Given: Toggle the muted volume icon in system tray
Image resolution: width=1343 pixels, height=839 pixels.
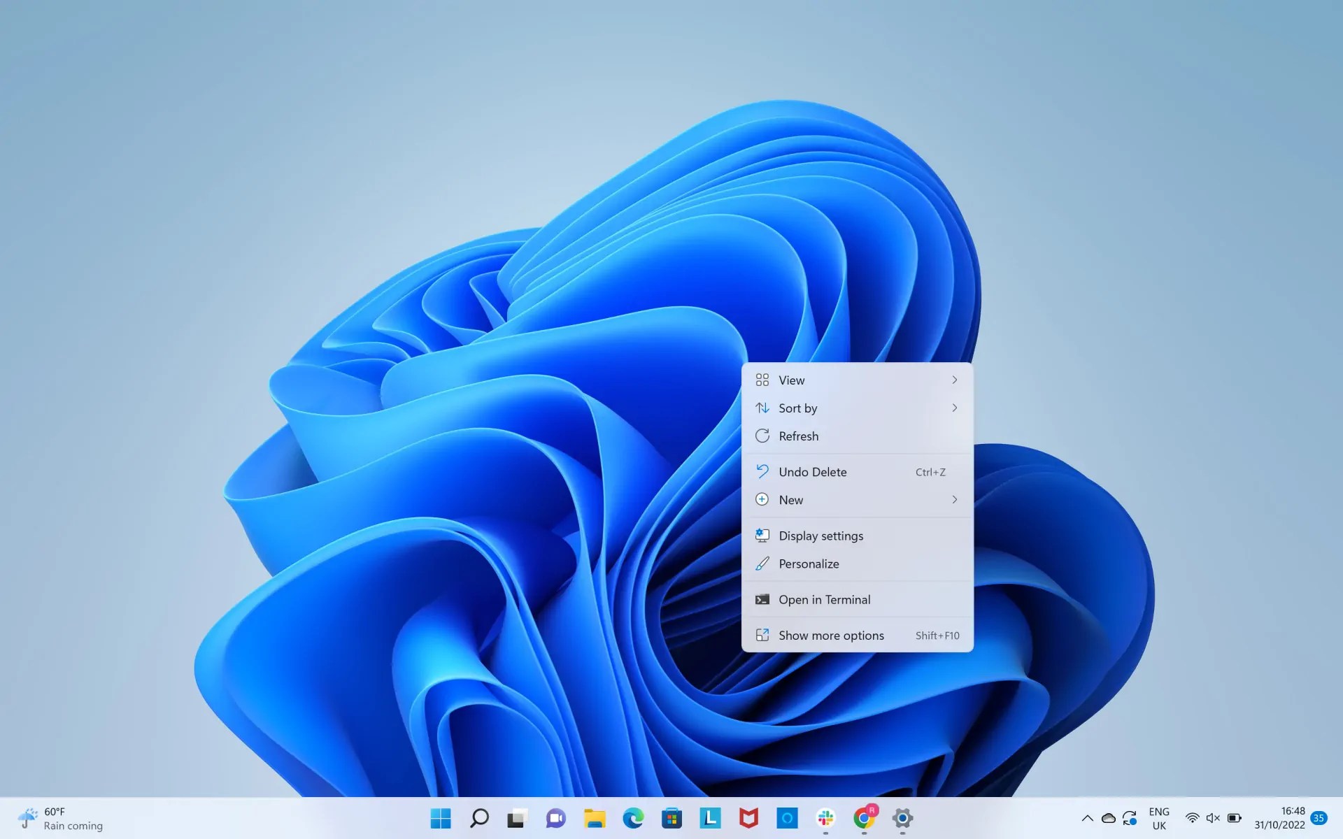Looking at the screenshot, I should (1213, 818).
